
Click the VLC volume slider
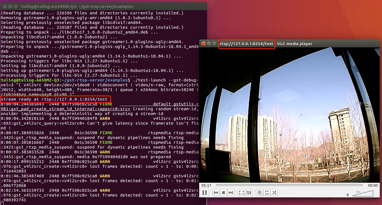[x=363, y=193]
